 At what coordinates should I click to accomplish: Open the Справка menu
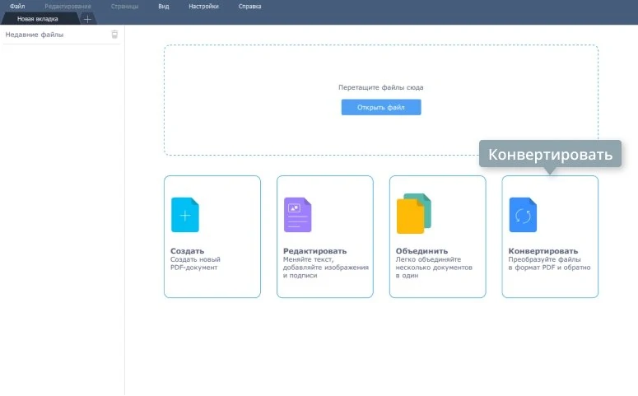[x=249, y=6]
